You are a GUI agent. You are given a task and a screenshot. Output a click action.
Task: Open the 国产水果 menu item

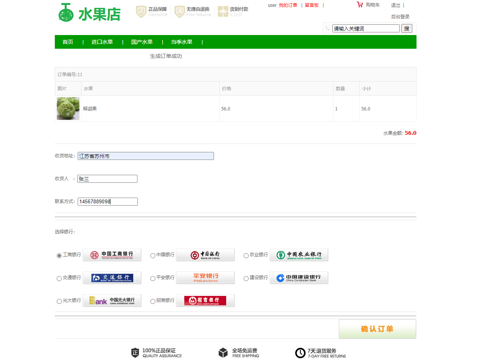click(x=142, y=42)
